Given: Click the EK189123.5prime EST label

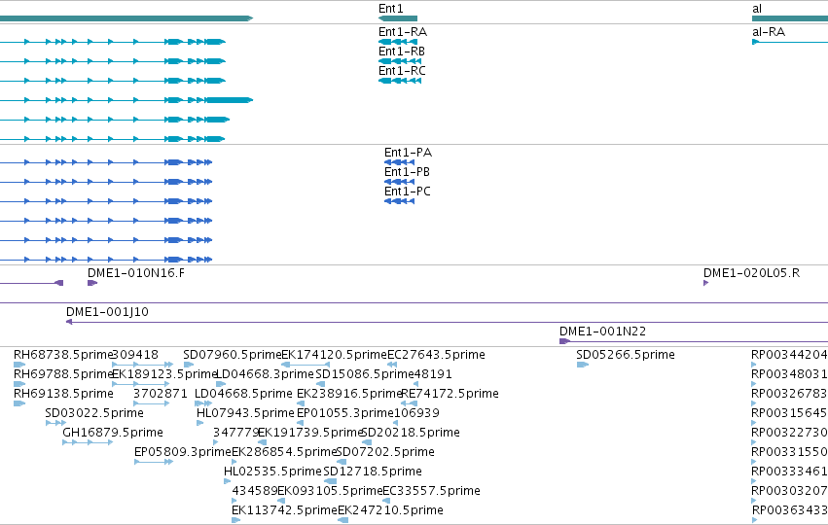Looking at the screenshot, I should click(164, 374).
